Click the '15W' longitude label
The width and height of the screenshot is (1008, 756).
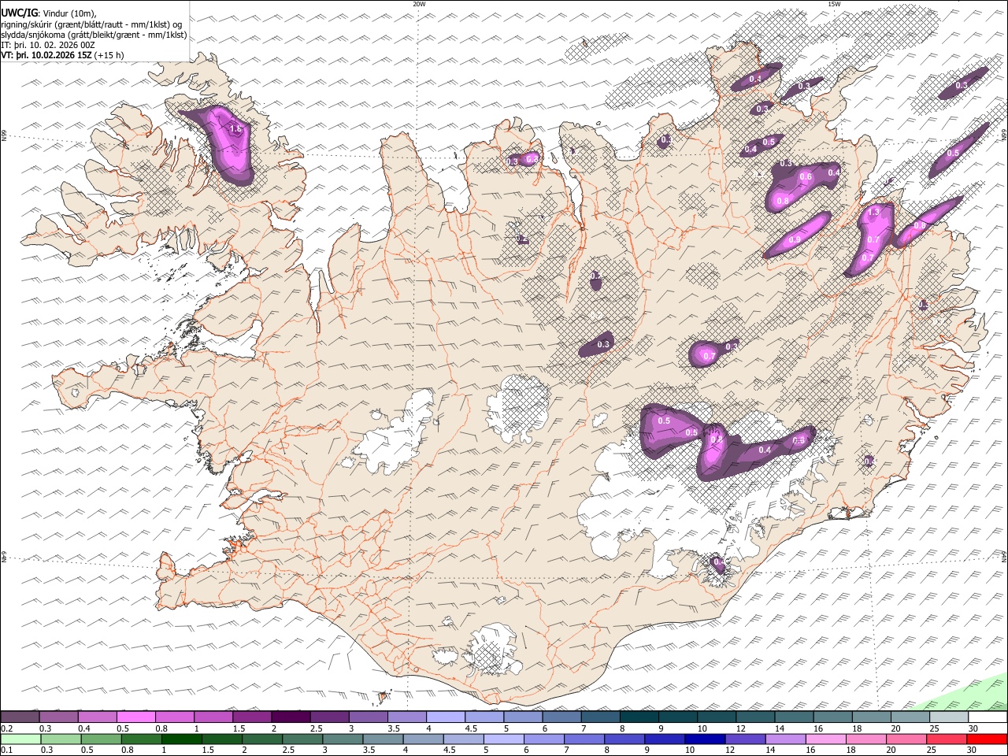(834, 4)
